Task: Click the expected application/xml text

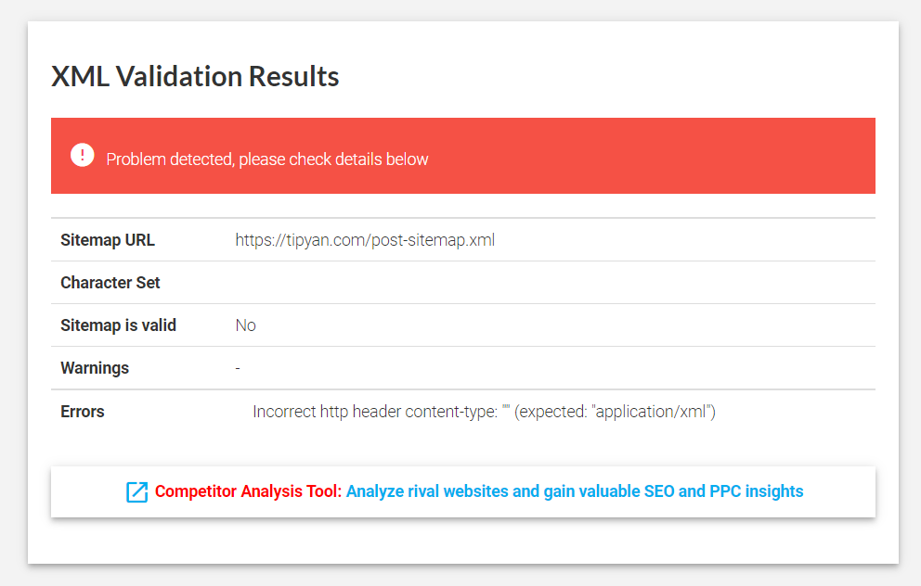Action: 616,412
